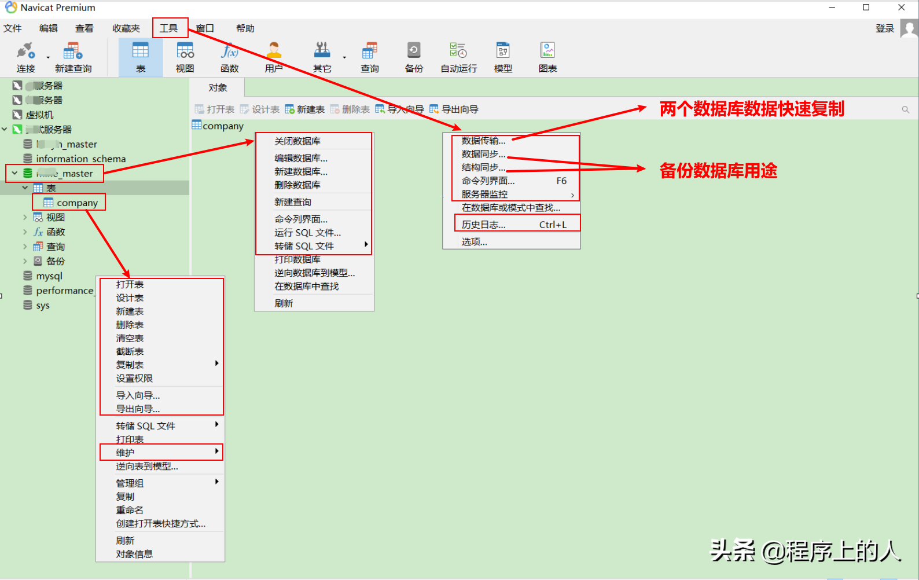The height and width of the screenshot is (580, 919).
Task: Open the 工具 menu
Action: click(x=169, y=28)
